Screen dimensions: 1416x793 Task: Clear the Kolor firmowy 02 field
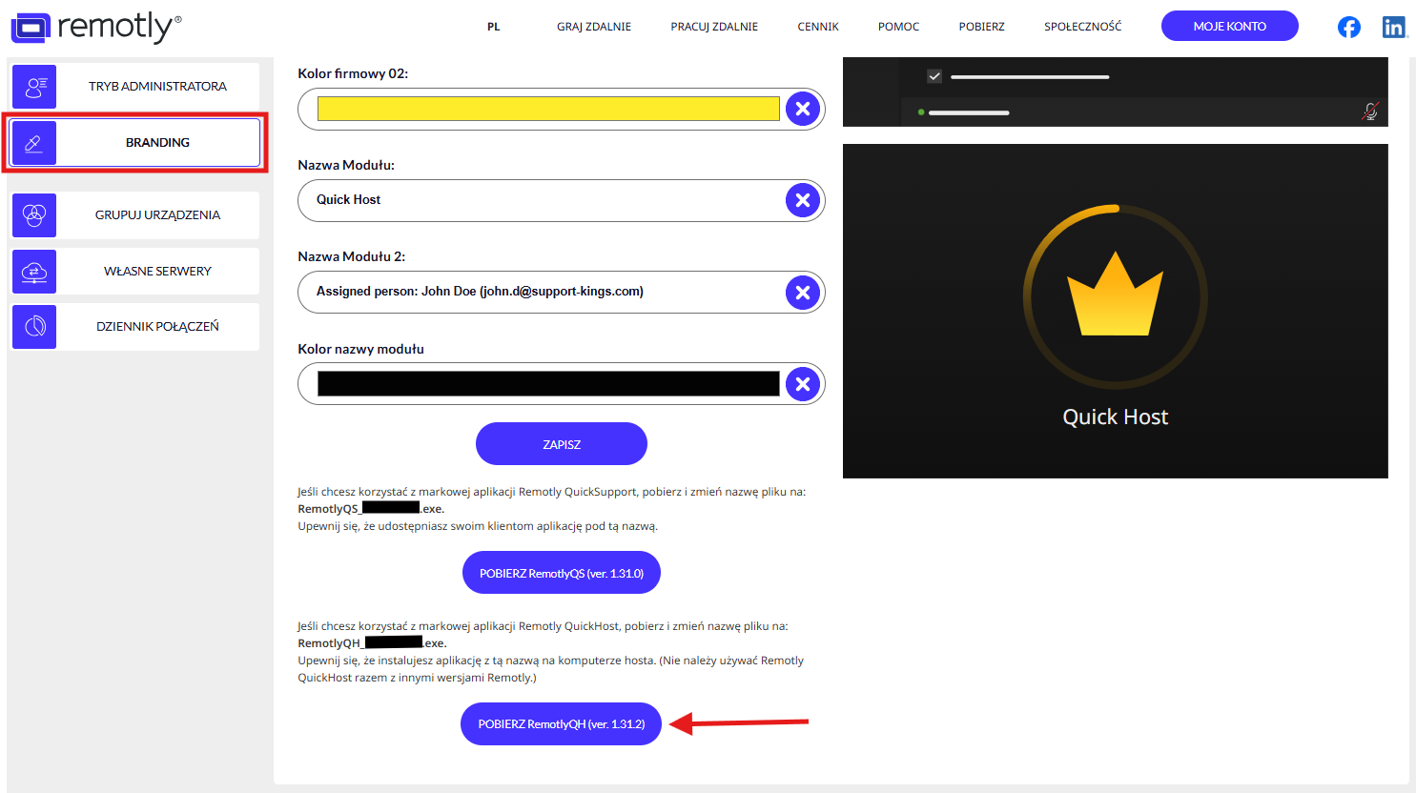tap(802, 109)
